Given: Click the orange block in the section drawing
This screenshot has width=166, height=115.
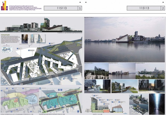Looking at the screenshot, I should 106,111.
